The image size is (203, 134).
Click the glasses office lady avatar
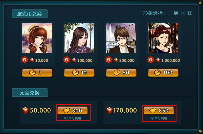tap(121, 38)
